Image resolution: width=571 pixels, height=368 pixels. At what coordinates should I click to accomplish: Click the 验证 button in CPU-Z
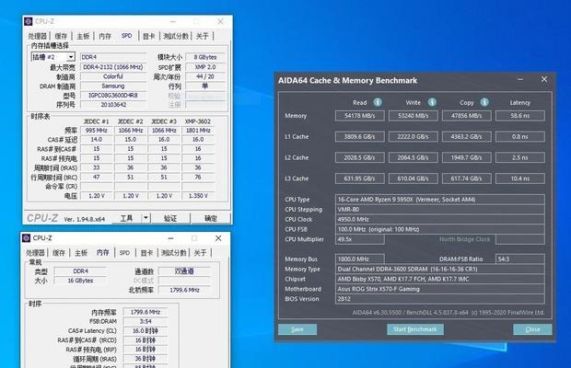[x=170, y=218]
